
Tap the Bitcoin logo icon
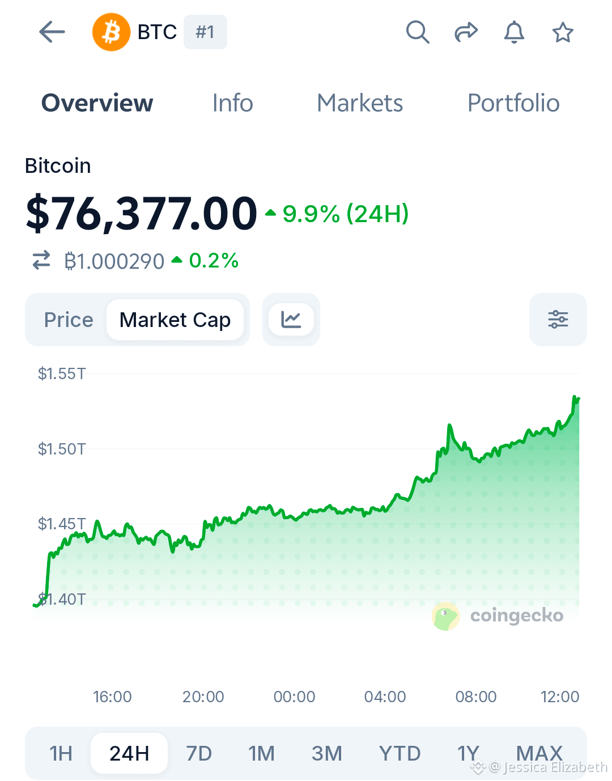112,32
